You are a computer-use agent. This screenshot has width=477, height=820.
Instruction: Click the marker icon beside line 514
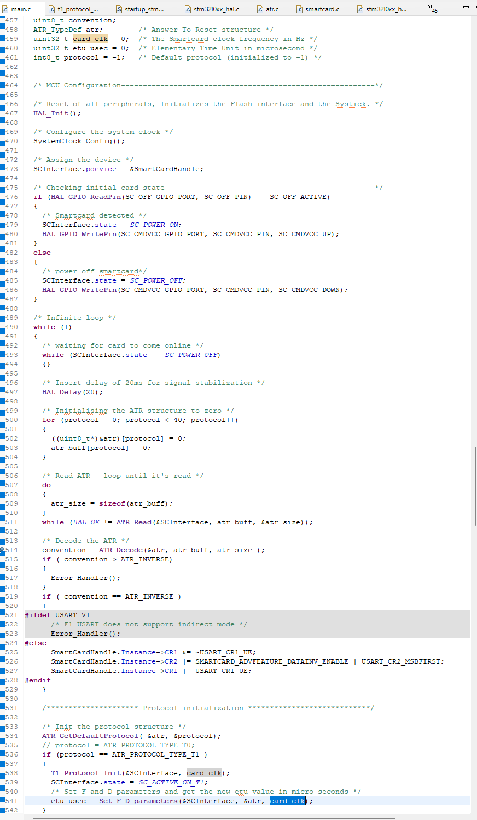coord(3,550)
